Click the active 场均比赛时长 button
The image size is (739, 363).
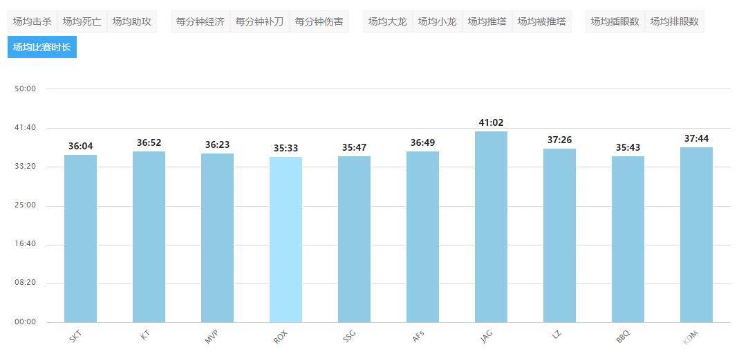[42, 47]
